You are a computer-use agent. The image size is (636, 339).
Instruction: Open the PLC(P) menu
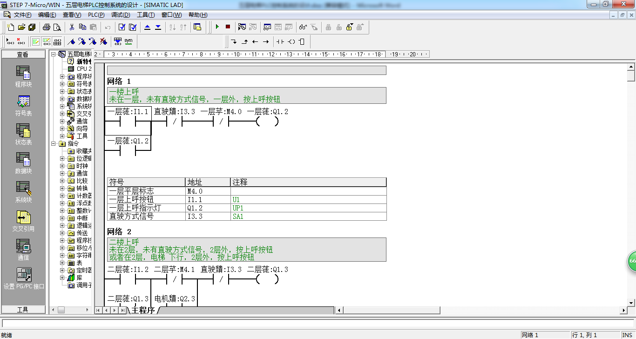tap(96, 15)
